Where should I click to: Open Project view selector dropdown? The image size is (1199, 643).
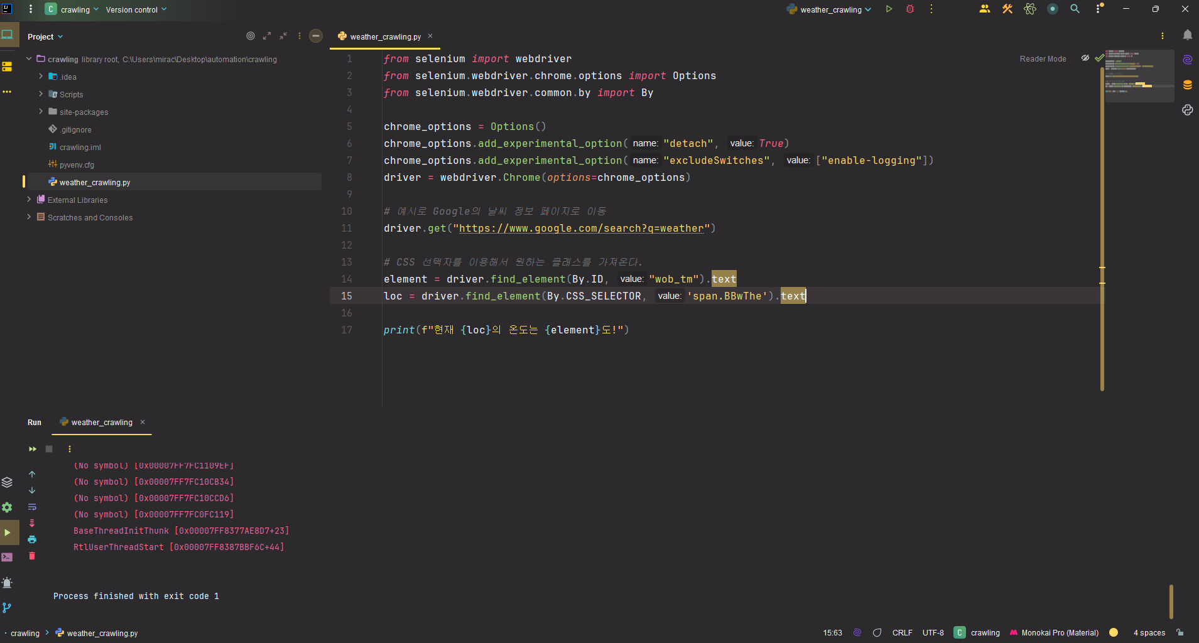45,36
